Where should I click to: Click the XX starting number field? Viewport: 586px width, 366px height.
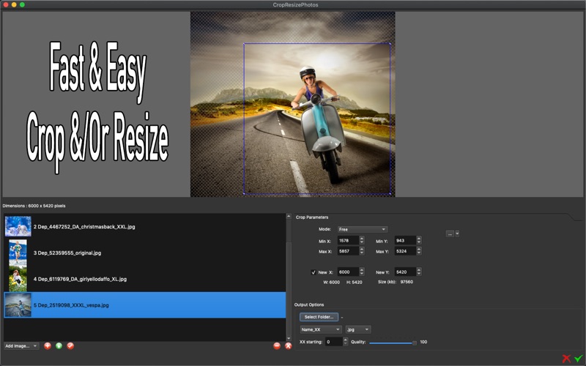pos(334,341)
